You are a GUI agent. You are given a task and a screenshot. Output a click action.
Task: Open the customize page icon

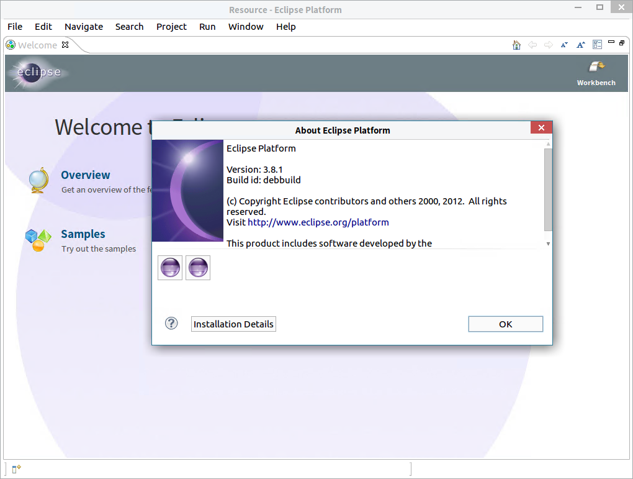click(x=598, y=45)
